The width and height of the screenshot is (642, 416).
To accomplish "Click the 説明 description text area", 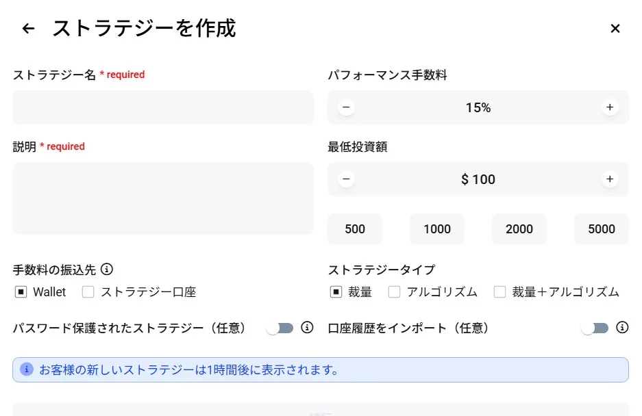I will click(162, 198).
